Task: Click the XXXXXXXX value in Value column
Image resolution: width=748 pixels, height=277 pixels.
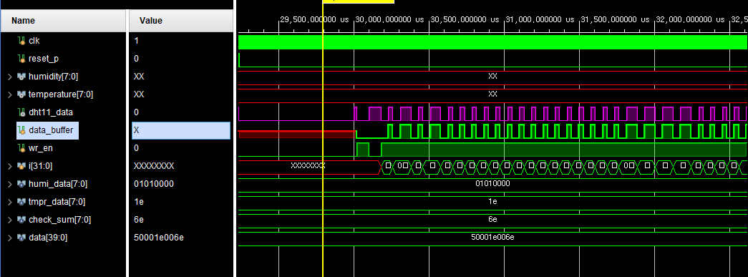Action: click(154, 166)
